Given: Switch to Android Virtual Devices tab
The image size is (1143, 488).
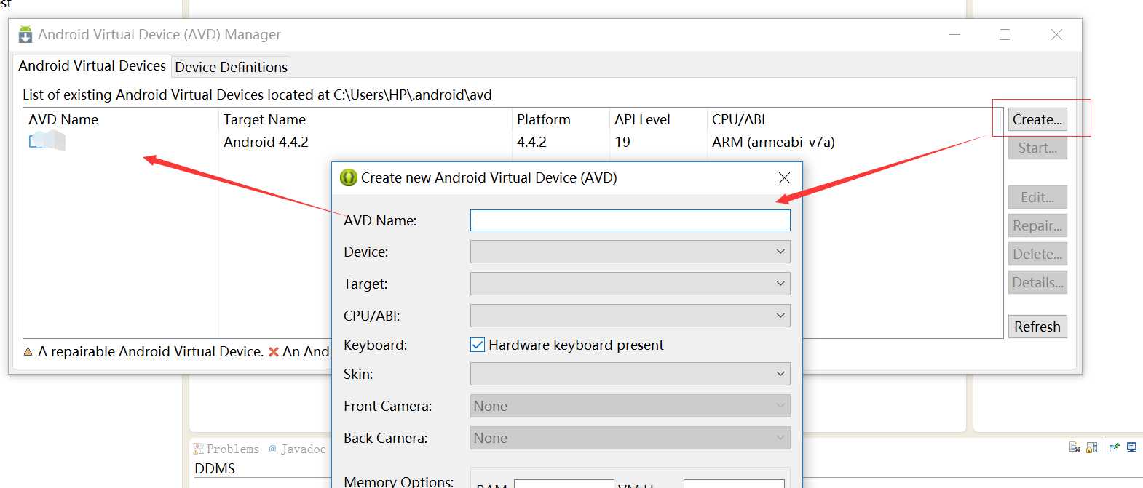Looking at the screenshot, I should click(x=92, y=65).
